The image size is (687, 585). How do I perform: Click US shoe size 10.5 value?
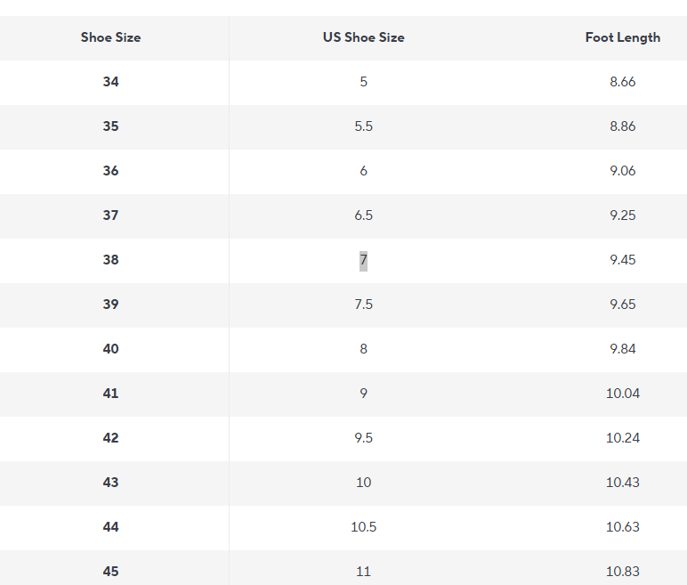[363, 527]
